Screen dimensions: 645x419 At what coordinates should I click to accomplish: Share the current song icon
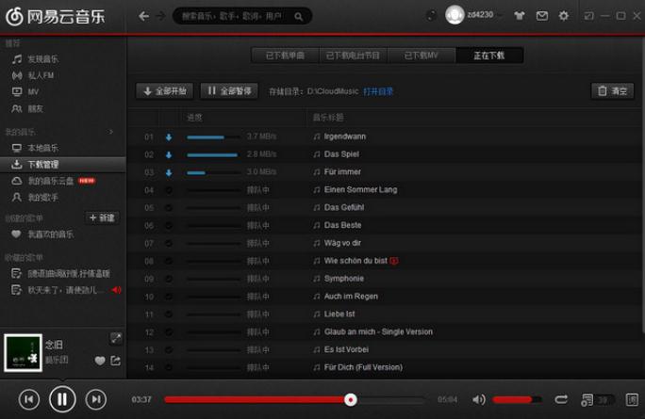pyautogui.click(x=116, y=361)
